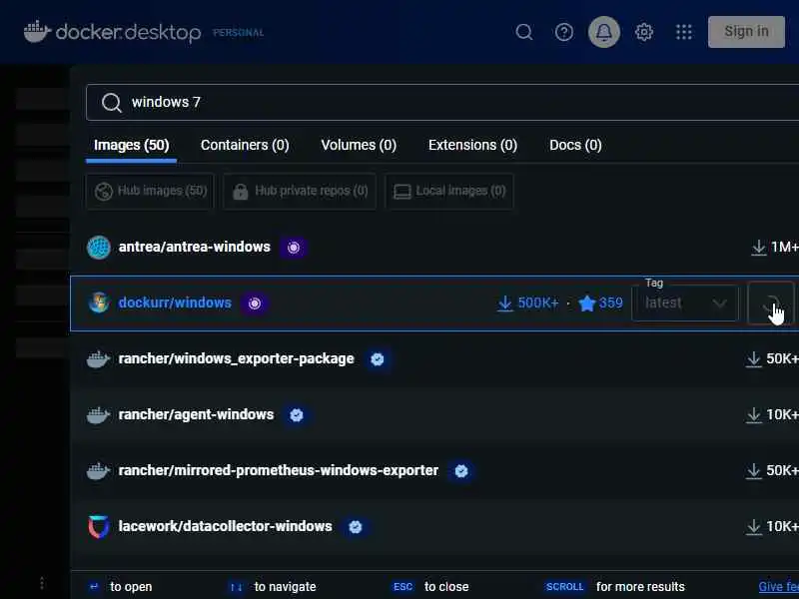Click the Docker Desktop whale logo
Image resolution: width=799 pixels, height=599 pixels.
click(x=37, y=32)
